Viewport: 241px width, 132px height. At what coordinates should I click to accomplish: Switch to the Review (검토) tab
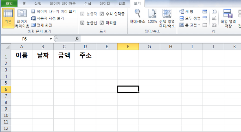(122, 4)
